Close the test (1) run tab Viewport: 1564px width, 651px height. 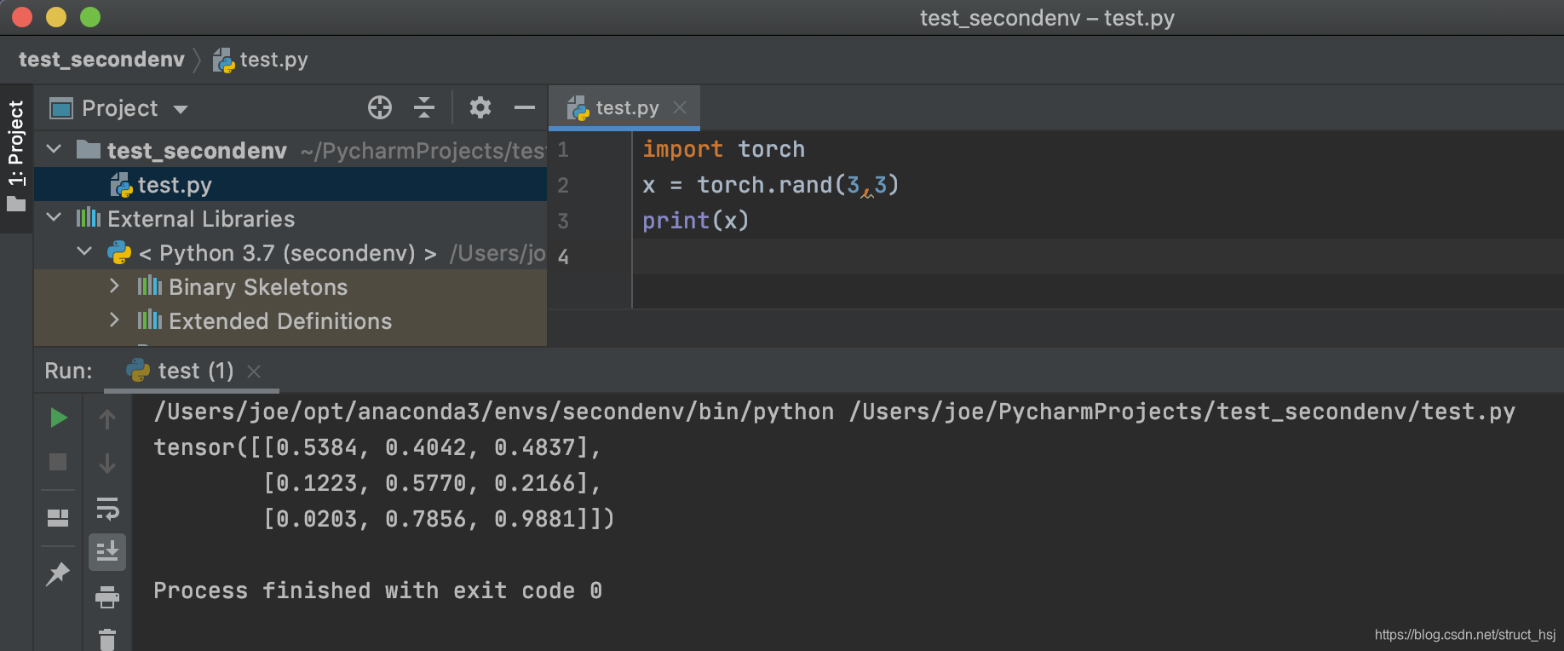point(254,372)
